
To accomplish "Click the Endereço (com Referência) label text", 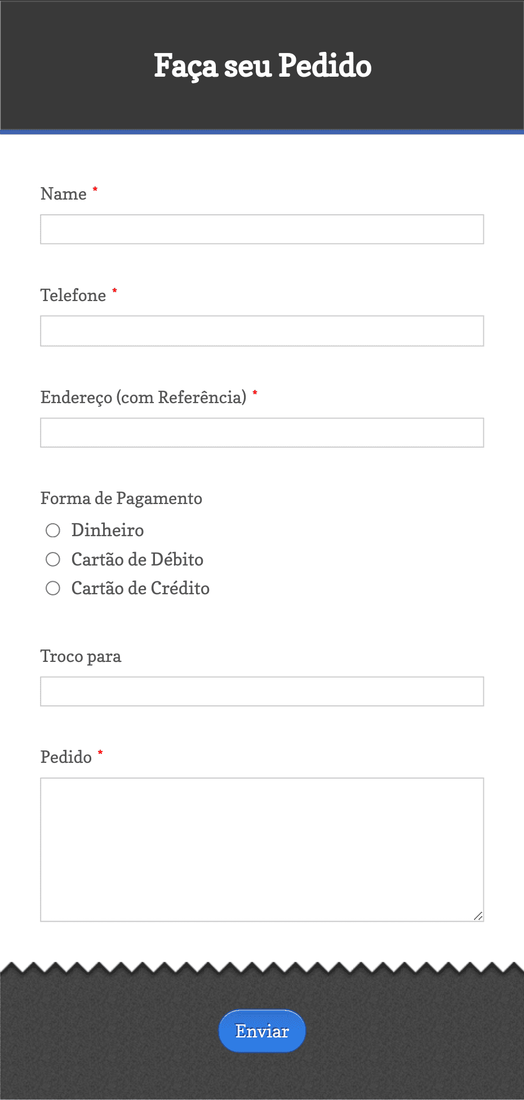I will (x=144, y=397).
